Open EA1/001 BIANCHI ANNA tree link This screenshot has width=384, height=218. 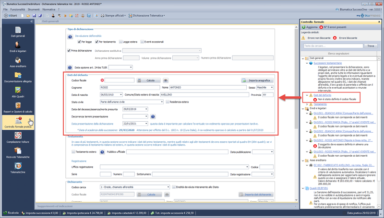[343, 113]
